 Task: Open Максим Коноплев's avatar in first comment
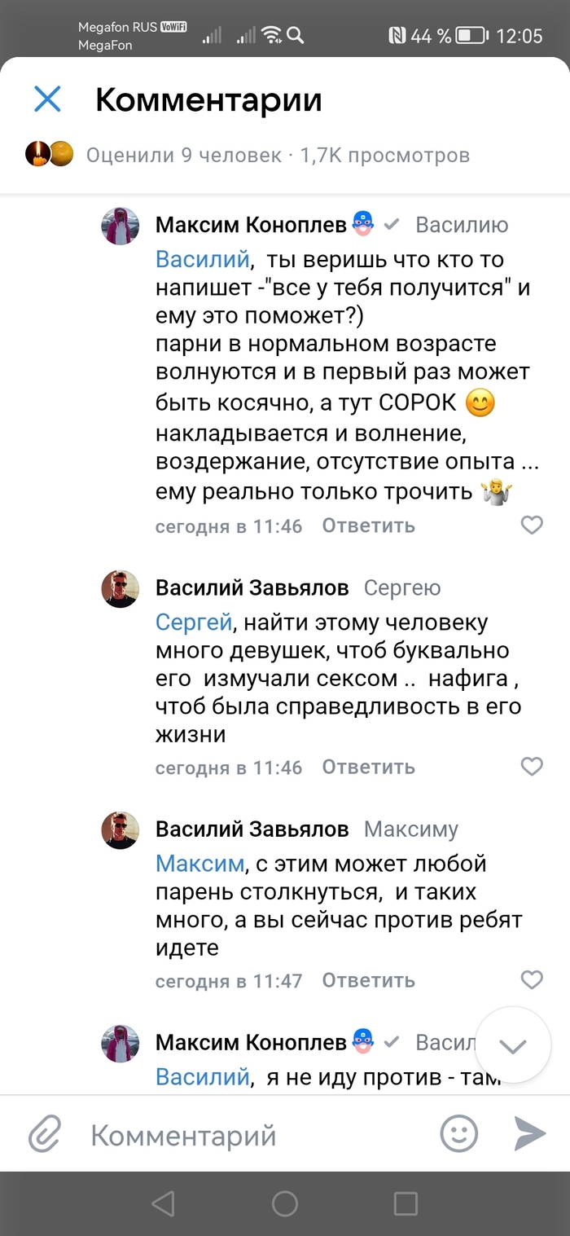(x=120, y=226)
